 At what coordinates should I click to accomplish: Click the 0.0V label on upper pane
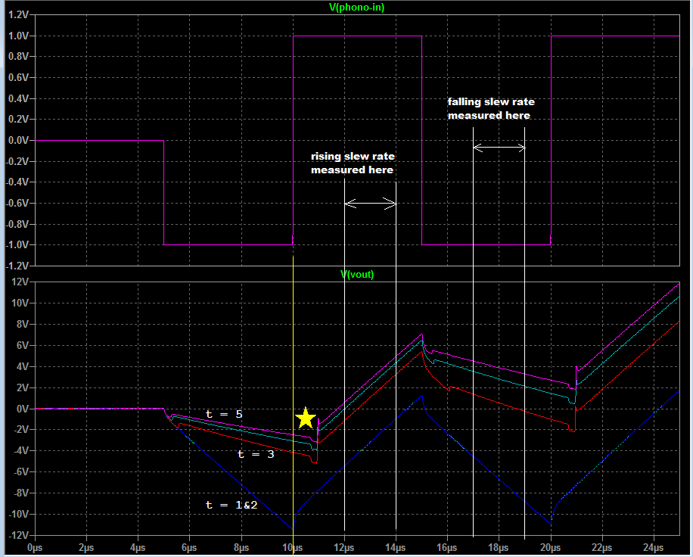point(19,140)
